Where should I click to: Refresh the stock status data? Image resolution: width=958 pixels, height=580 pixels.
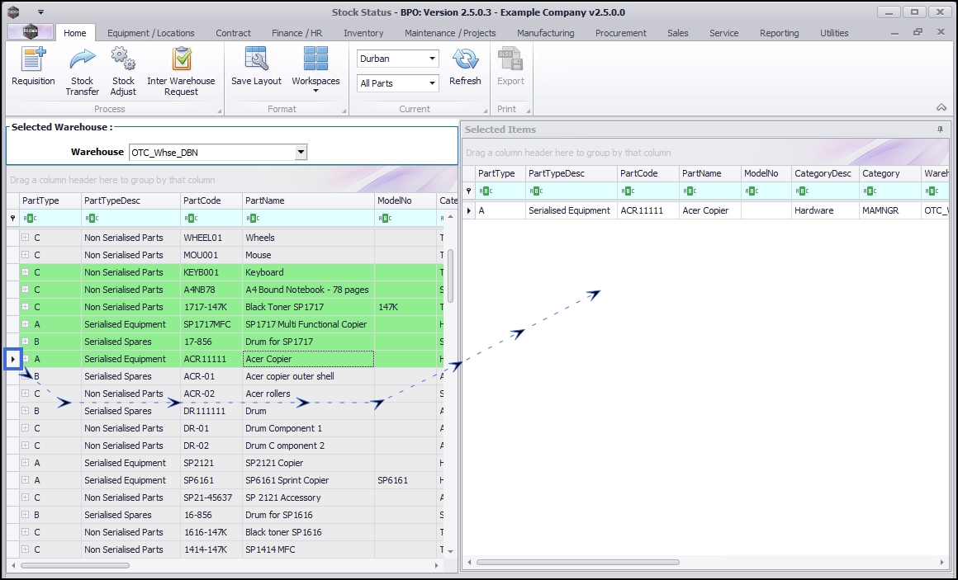click(465, 67)
